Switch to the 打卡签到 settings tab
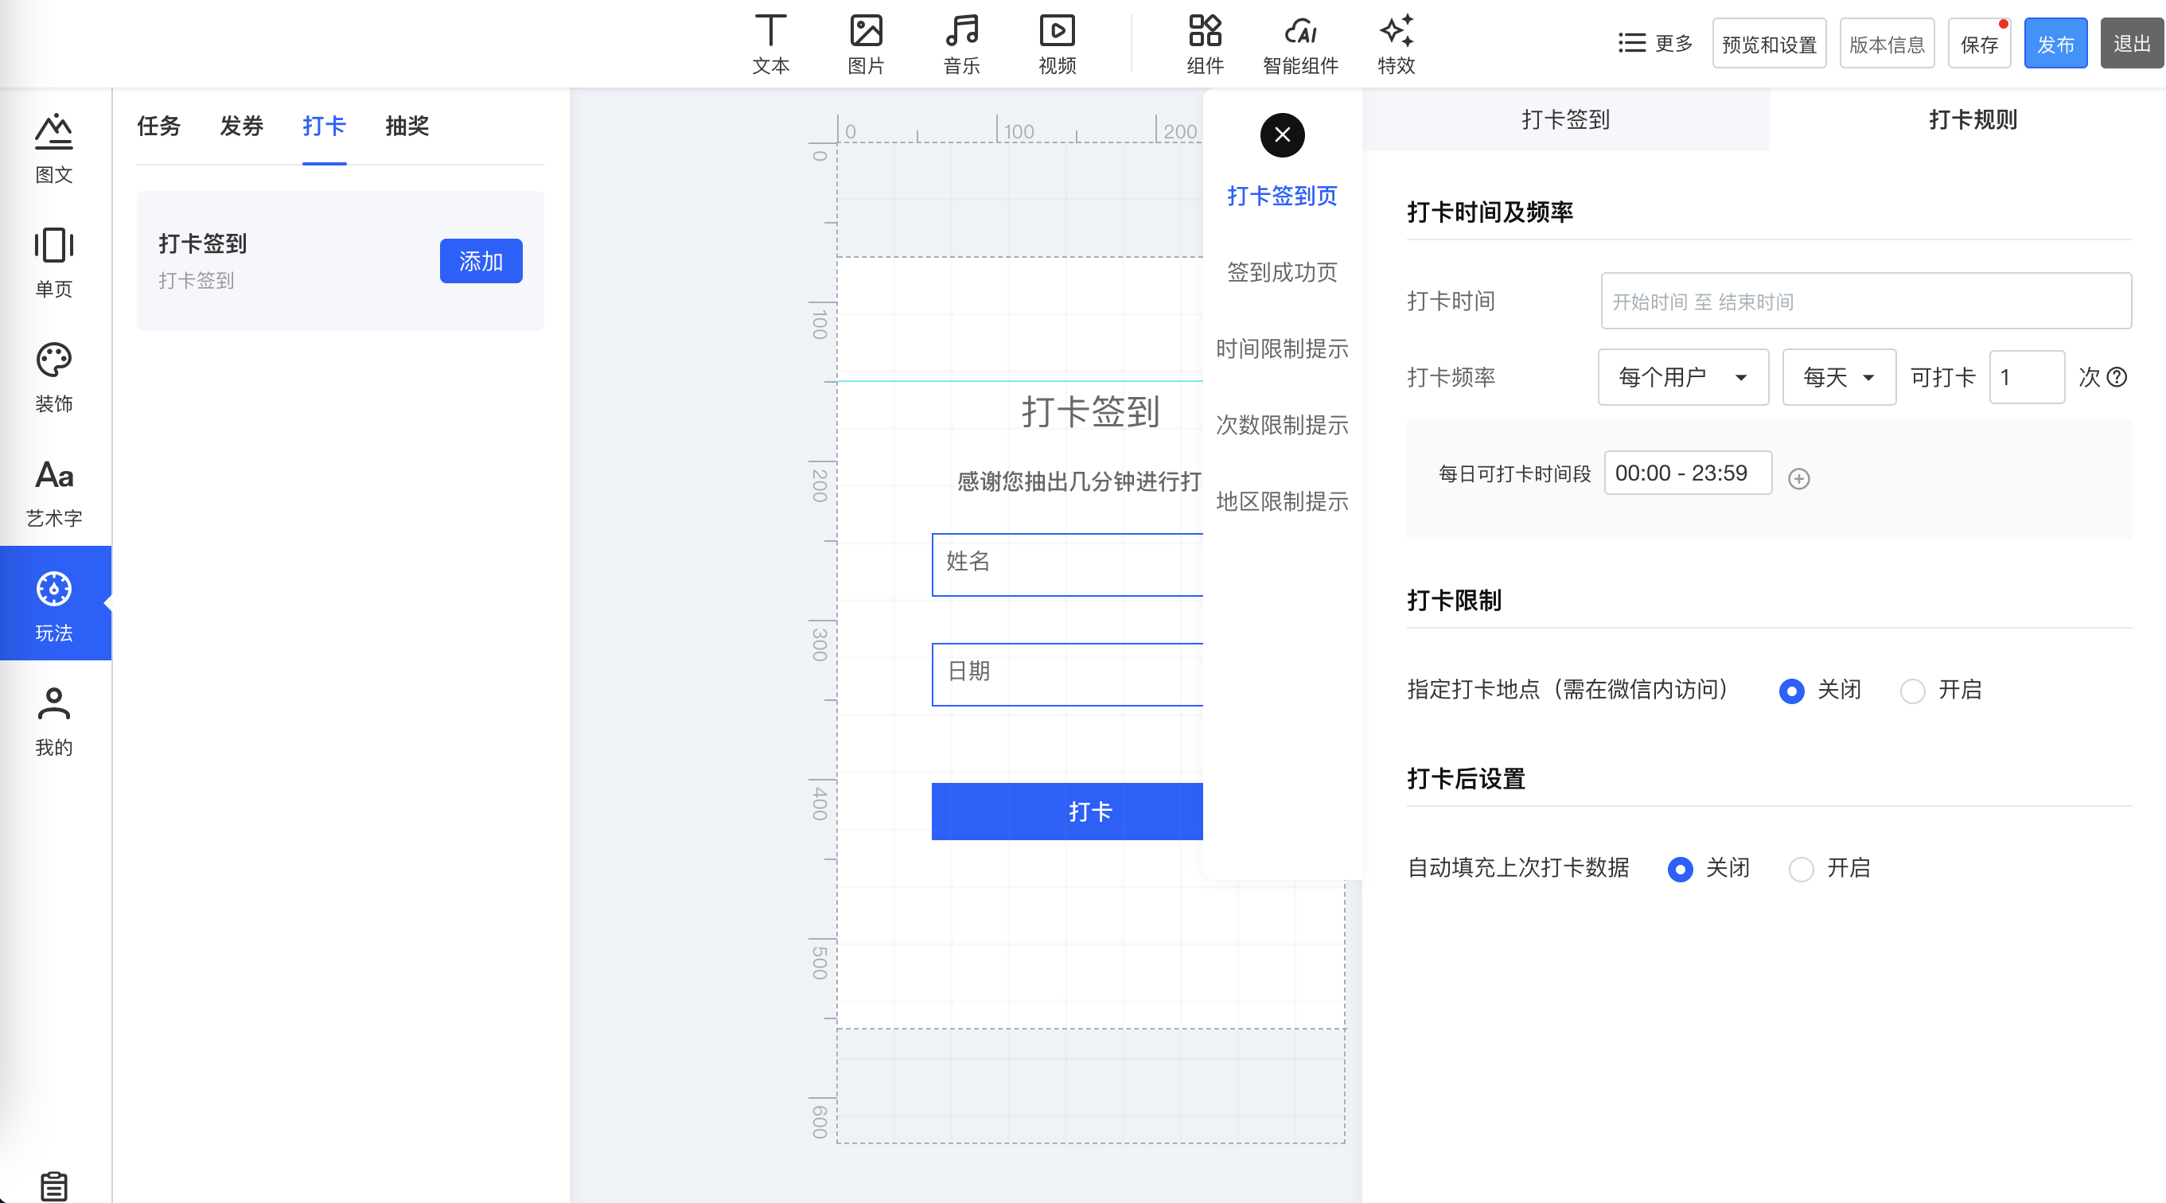This screenshot has width=2166, height=1203. tap(1564, 119)
